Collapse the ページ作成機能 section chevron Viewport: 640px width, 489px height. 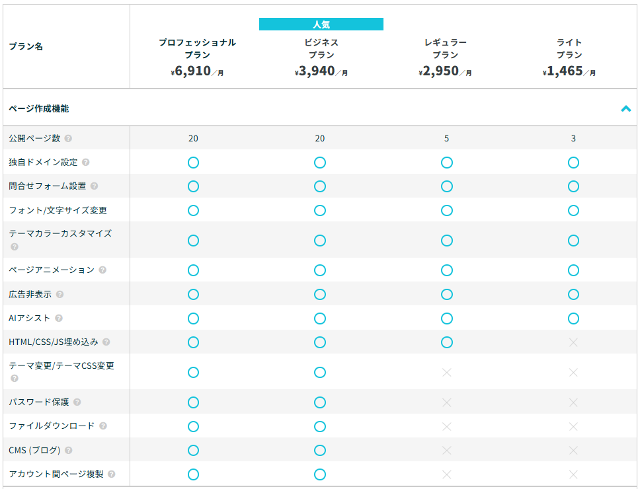click(x=625, y=109)
